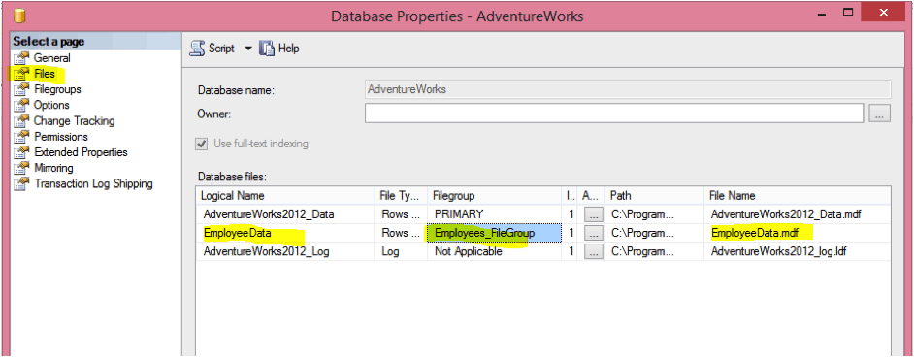Click inside the Owner text field

[x=614, y=114]
